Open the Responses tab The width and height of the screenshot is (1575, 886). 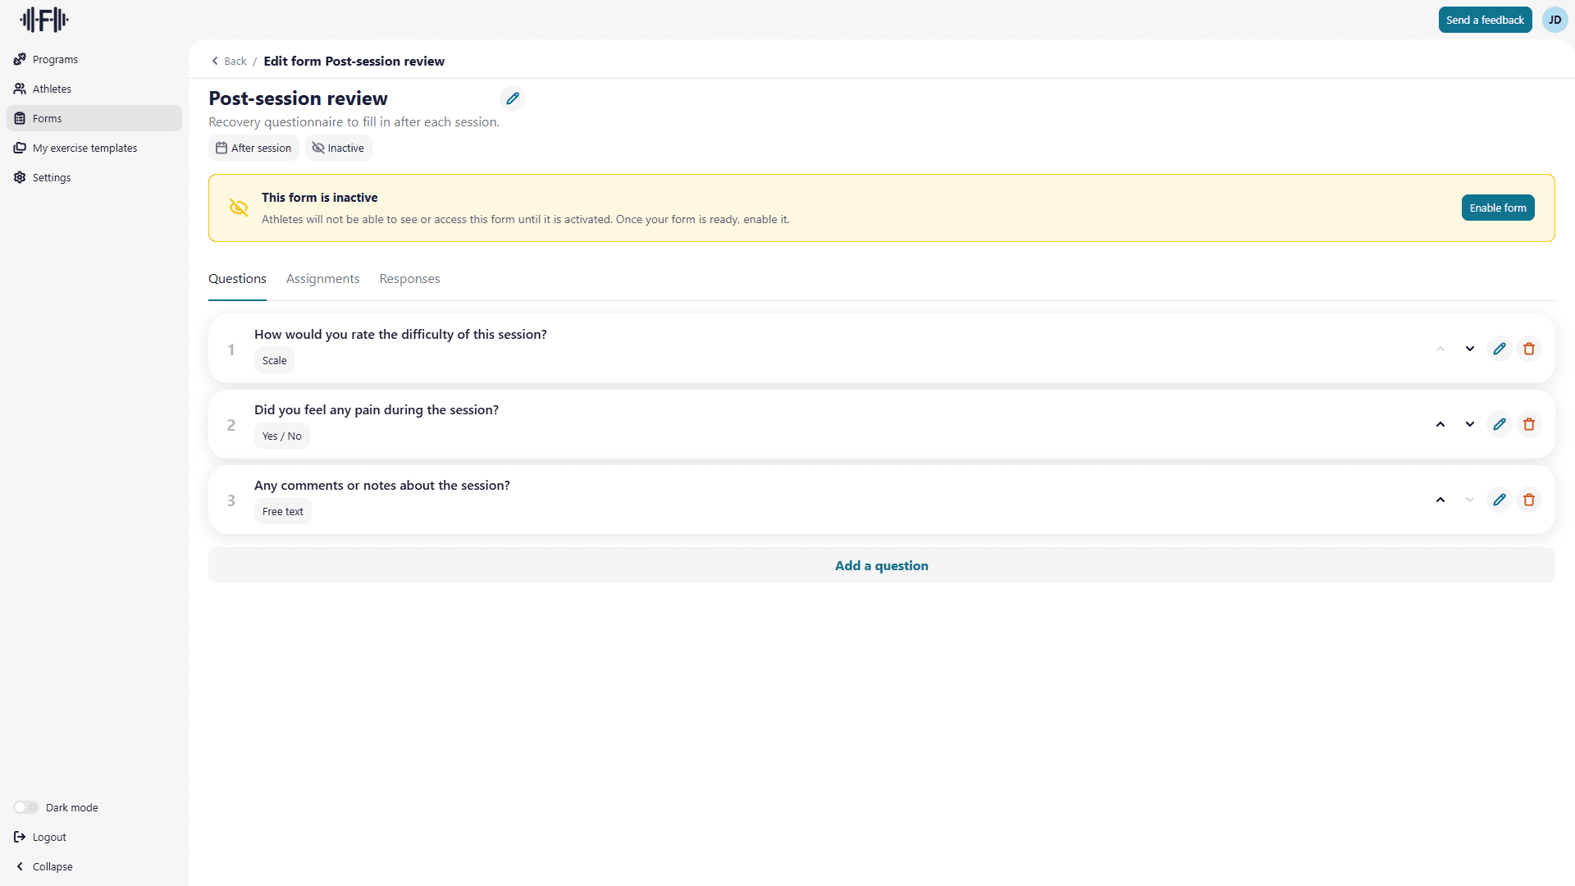409,279
